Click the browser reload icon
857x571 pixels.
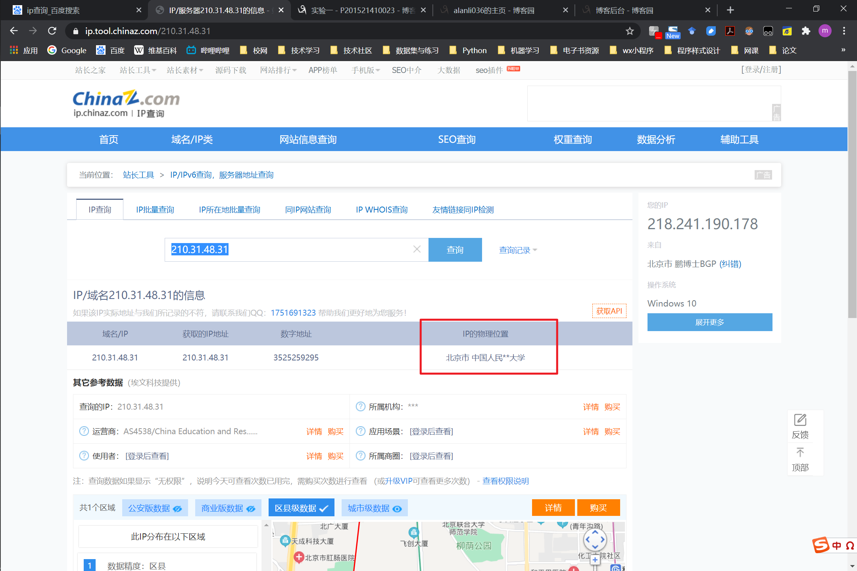[x=52, y=31]
